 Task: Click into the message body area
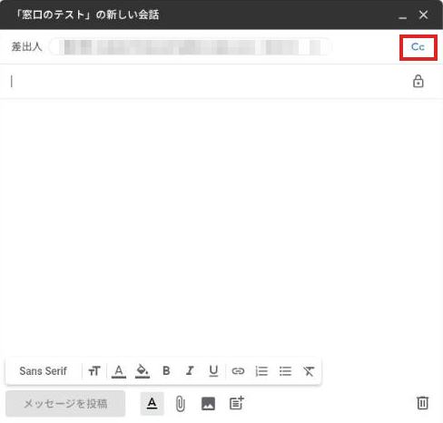(x=221, y=227)
